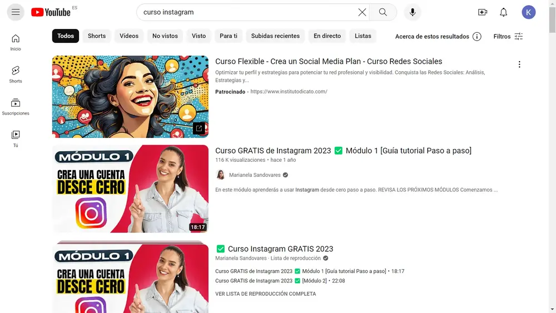This screenshot has height=313, width=556.
Task: Select the En directo chip
Action: pos(327,36)
